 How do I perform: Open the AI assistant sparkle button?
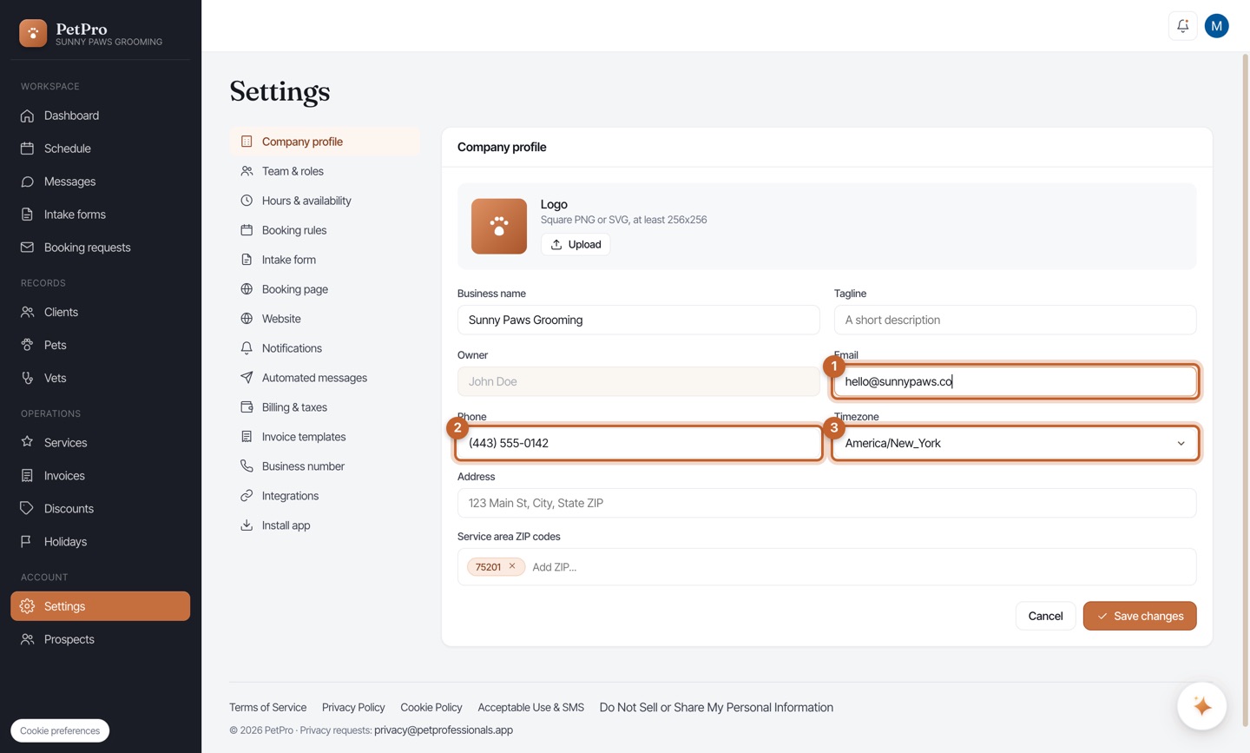click(x=1202, y=706)
